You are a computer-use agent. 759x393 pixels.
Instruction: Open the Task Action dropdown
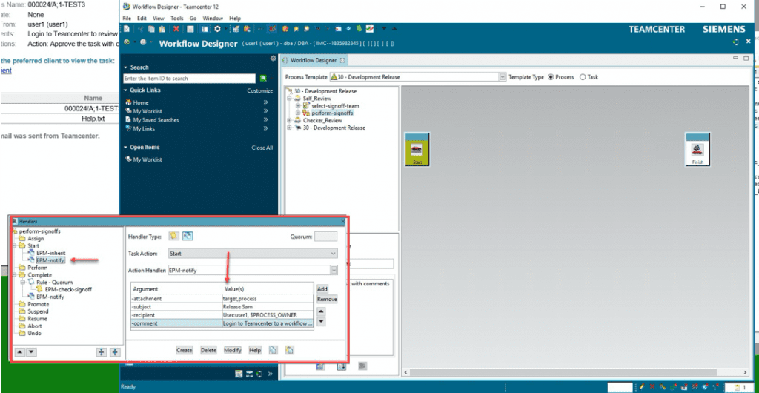tap(334, 254)
